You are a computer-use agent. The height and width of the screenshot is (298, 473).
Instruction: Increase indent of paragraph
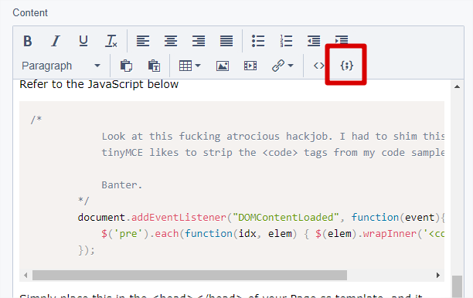click(342, 40)
